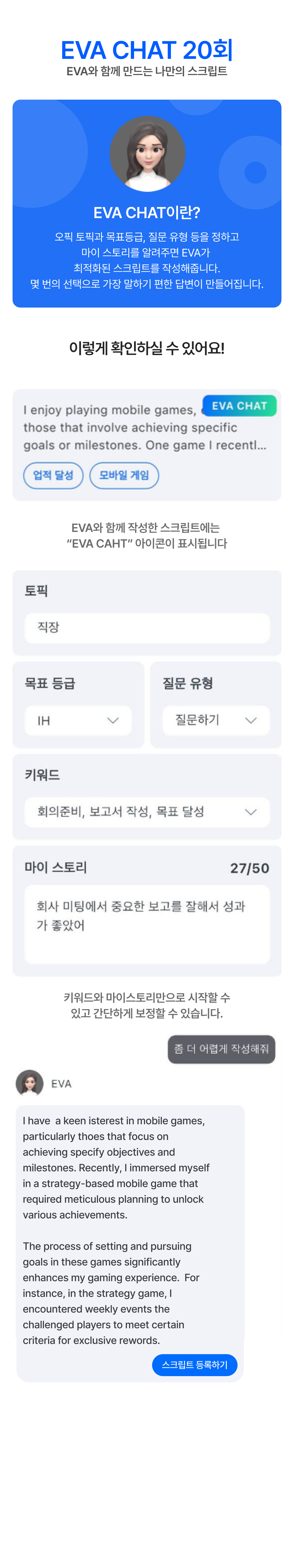Click the green EVA CHAT badge icon
The image size is (294, 1555).
(x=239, y=406)
